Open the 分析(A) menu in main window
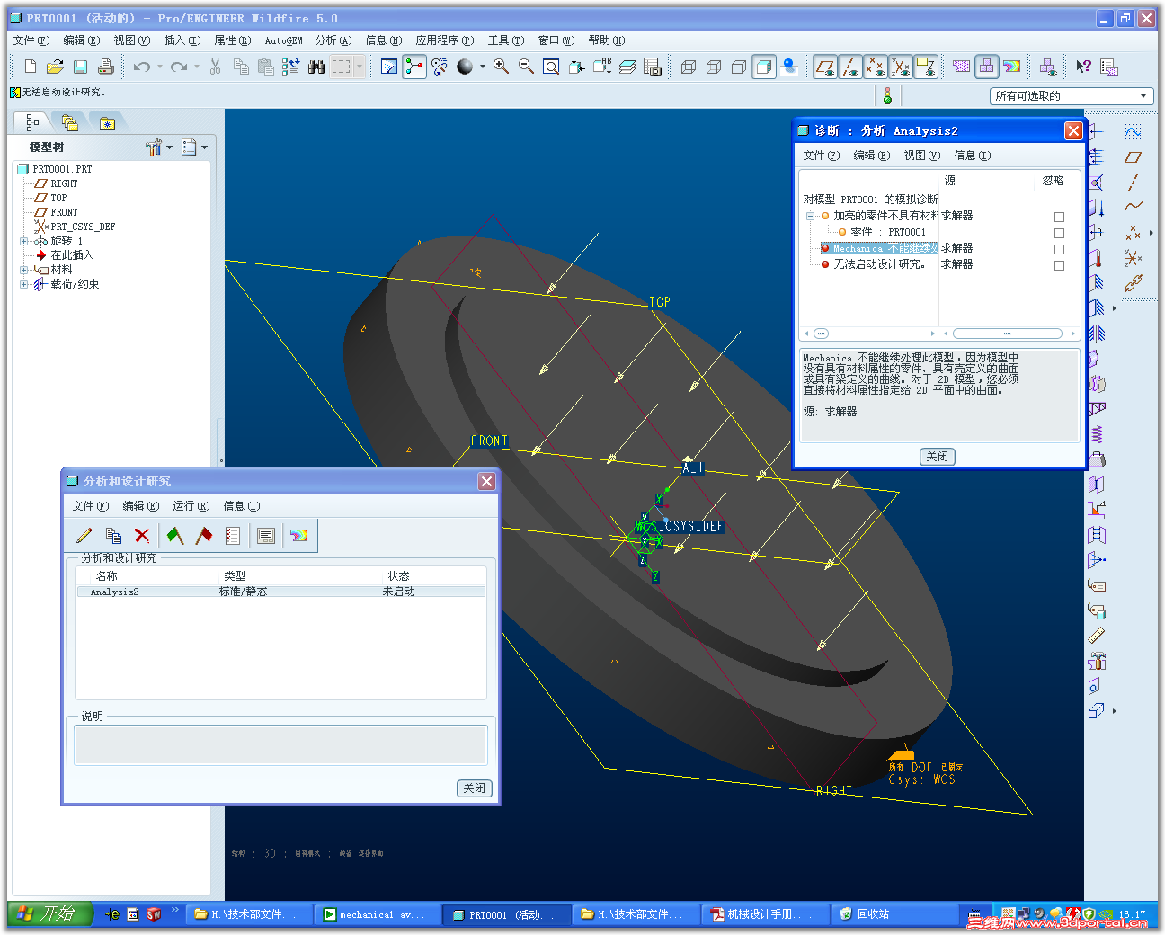The image size is (1165, 935). (x=333, y=40)
